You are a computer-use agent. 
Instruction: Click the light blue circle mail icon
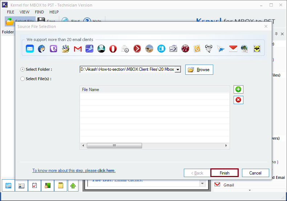(x=161, y=49)
